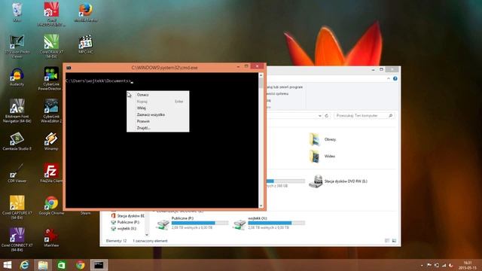Click the greyed-out Kopiuj menu entry
Viewport: 482px width, 271px height.
click(x=157, y=102)
